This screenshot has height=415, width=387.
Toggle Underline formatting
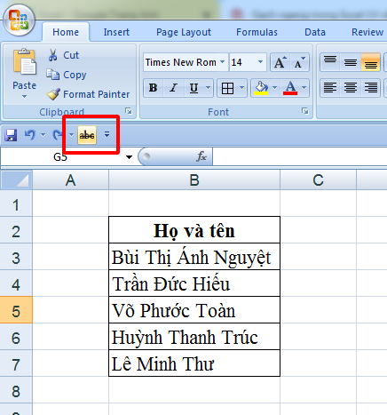pyautogui.click(x=193, y=88)
